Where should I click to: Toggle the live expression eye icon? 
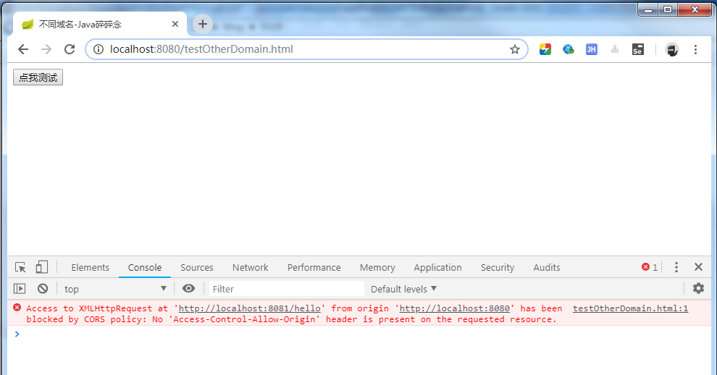[x=188, y=288]
